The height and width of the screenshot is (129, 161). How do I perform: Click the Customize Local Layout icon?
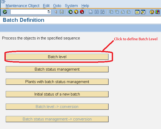click(158, 12)
